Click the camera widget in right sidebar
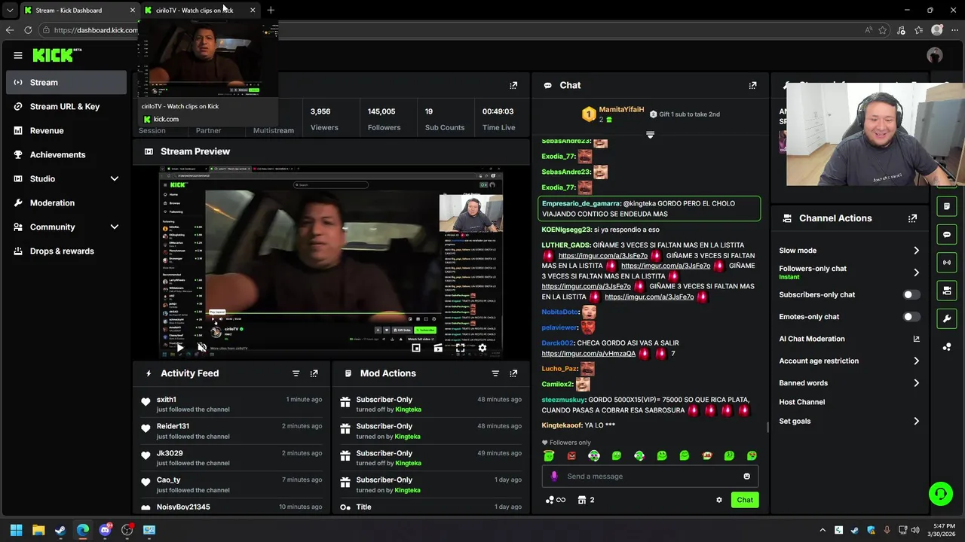965x542 pixels. pyautogui.click(x=947, y=291)
